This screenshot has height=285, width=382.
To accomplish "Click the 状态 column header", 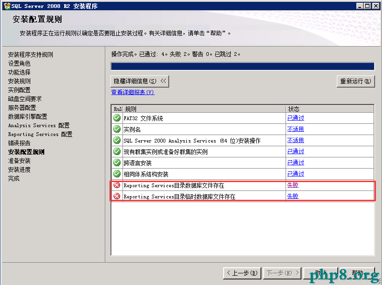I will pyautogui.click(x=330, y=109).
